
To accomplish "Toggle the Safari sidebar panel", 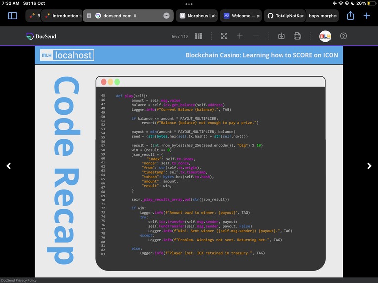I will click(x=12, y=16).
